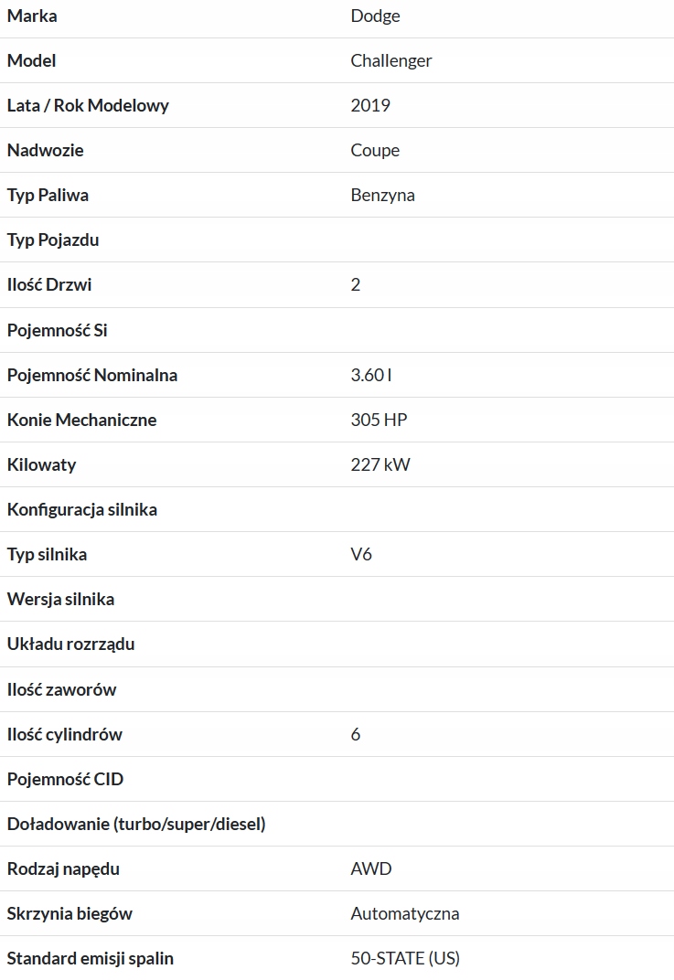674x980 pixels.
Task: Select the Dodge value text
Action: [x=375, y=16]
